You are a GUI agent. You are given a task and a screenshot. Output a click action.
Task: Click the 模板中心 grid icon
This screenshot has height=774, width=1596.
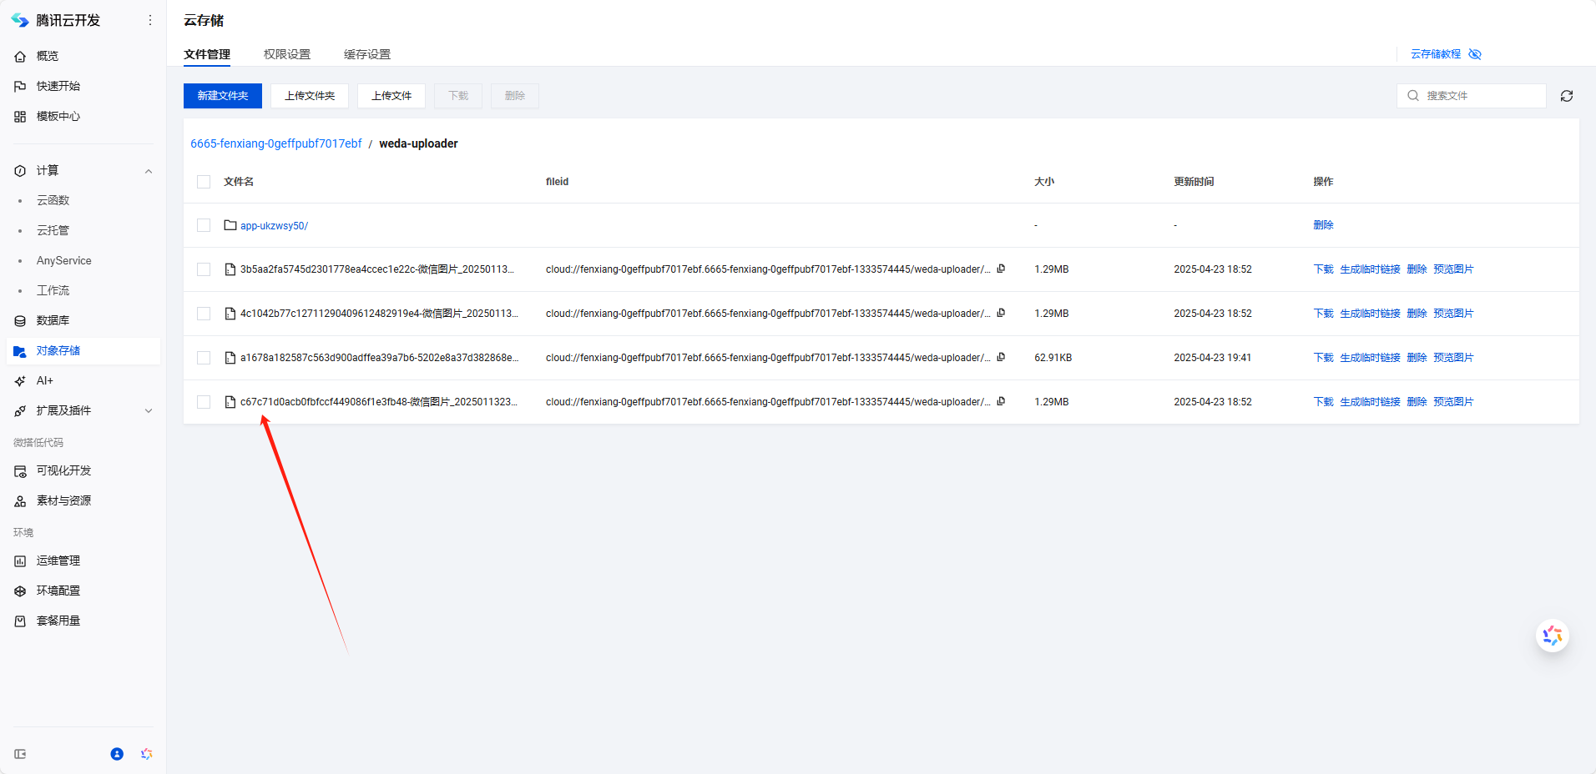20,116
